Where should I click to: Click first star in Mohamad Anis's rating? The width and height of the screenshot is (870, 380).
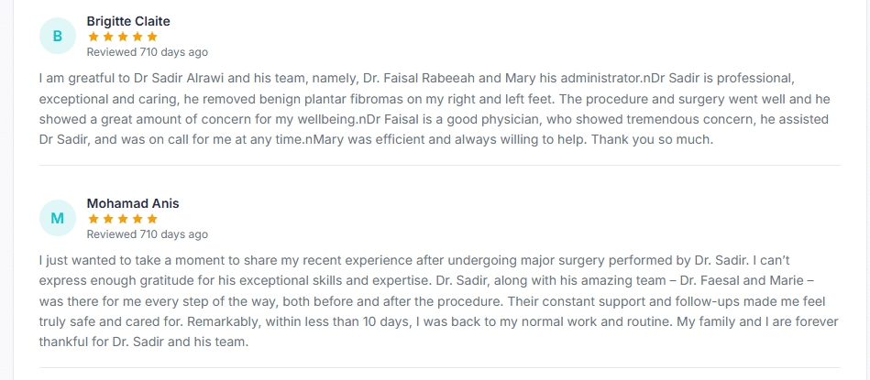click(x=94, y=219)
